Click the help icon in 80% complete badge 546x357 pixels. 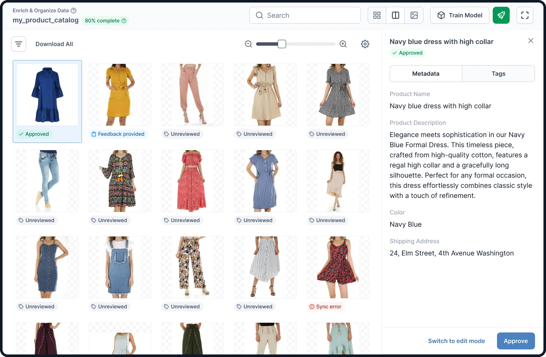pos(124,21)
